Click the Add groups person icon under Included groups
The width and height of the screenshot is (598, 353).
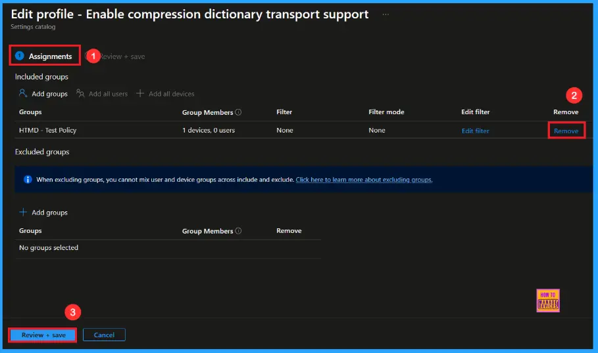(23, 93)
